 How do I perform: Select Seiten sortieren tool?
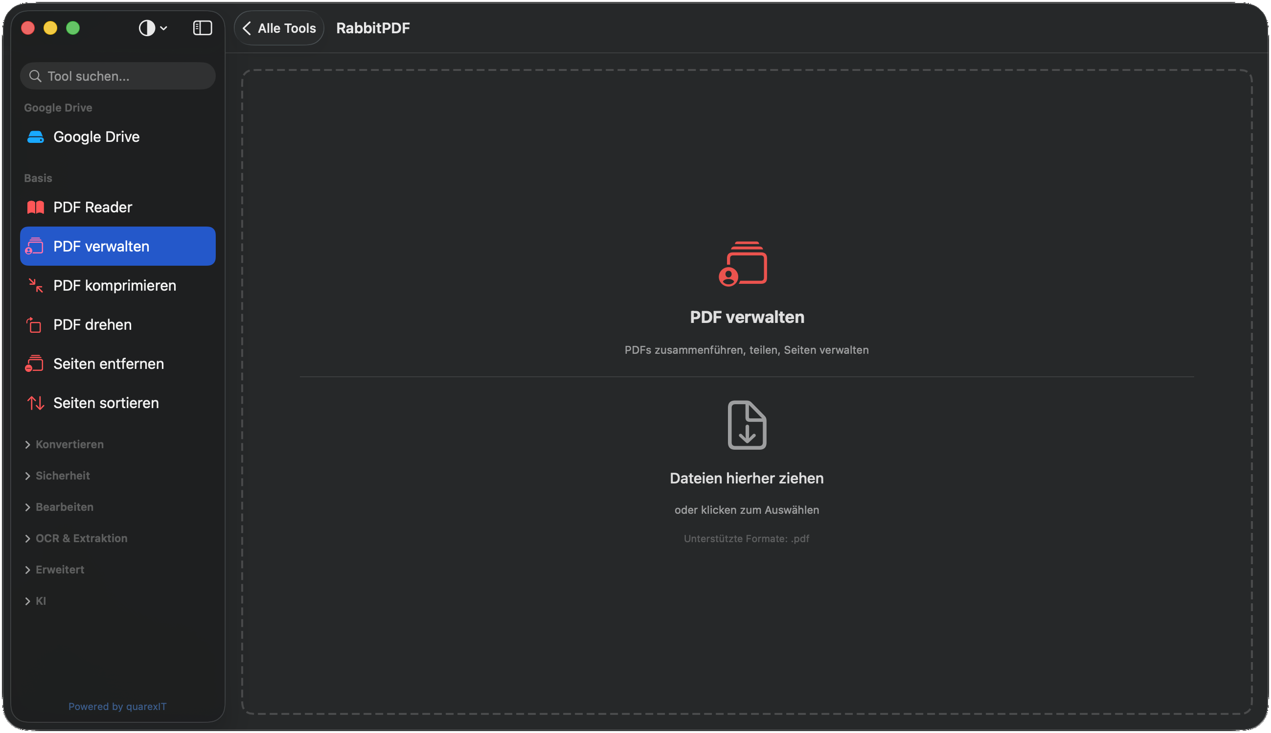pyautogui.click(x=118, y=403)
